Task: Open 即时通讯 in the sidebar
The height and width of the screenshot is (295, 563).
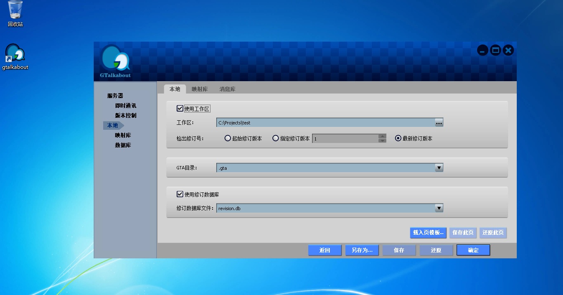Action: point(125,105)
